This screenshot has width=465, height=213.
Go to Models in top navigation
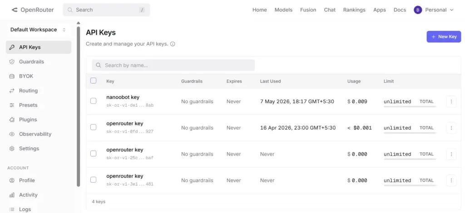pos(283,10)
